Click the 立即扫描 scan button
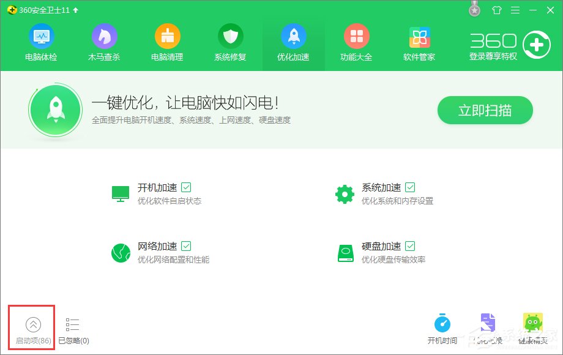The image size is (563, 355). 485,110
